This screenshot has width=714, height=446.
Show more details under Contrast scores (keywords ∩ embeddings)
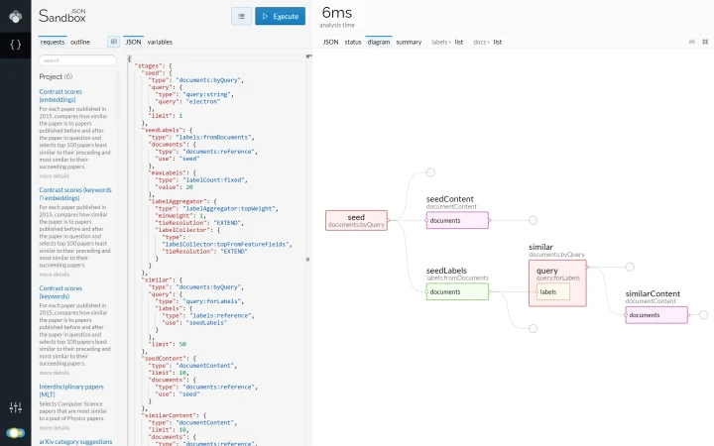[x=55, y=275]
